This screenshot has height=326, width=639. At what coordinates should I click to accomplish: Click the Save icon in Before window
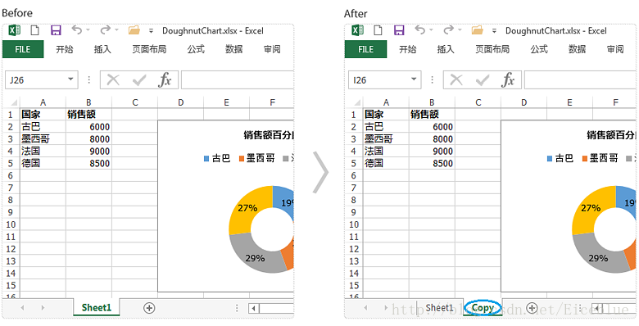click(56, 30)
